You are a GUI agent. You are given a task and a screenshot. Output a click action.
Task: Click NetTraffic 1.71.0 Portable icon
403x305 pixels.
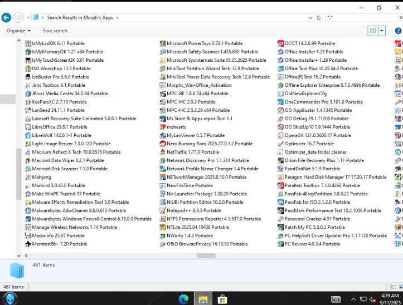[163, 152]
